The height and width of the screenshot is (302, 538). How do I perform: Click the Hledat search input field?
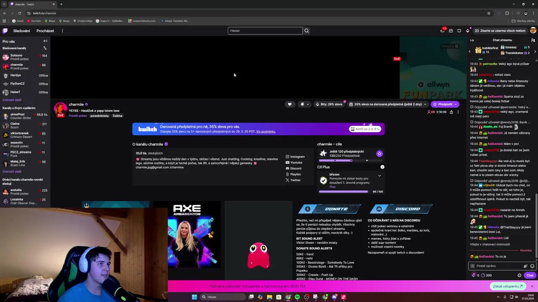265,31
